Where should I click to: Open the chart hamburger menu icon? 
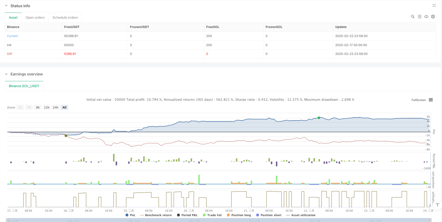431,100
